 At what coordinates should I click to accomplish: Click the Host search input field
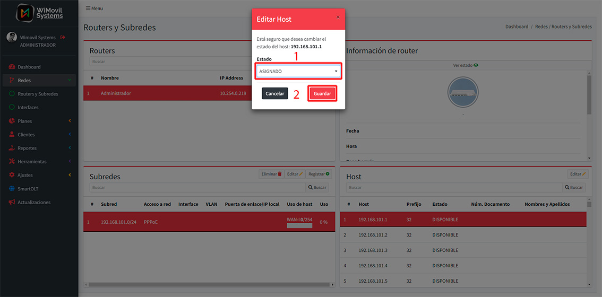click(x=454, y=188)
